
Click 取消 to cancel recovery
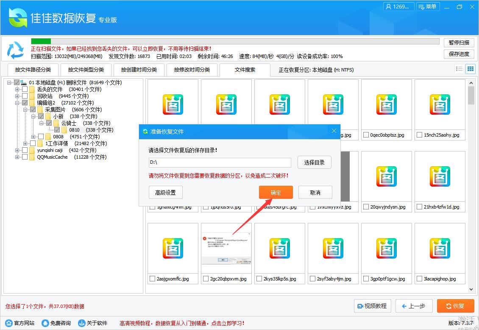tap(315, 192)
